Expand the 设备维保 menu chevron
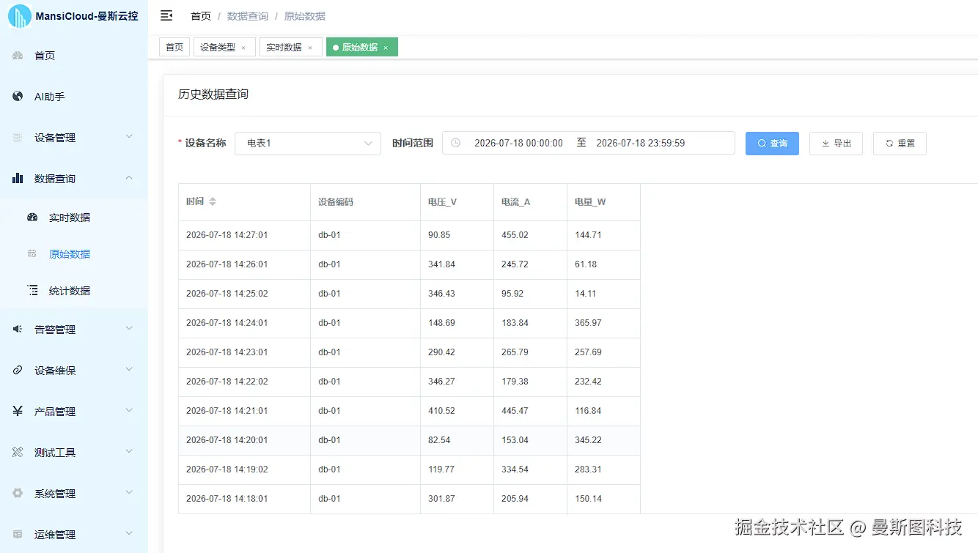 (130, 370)
